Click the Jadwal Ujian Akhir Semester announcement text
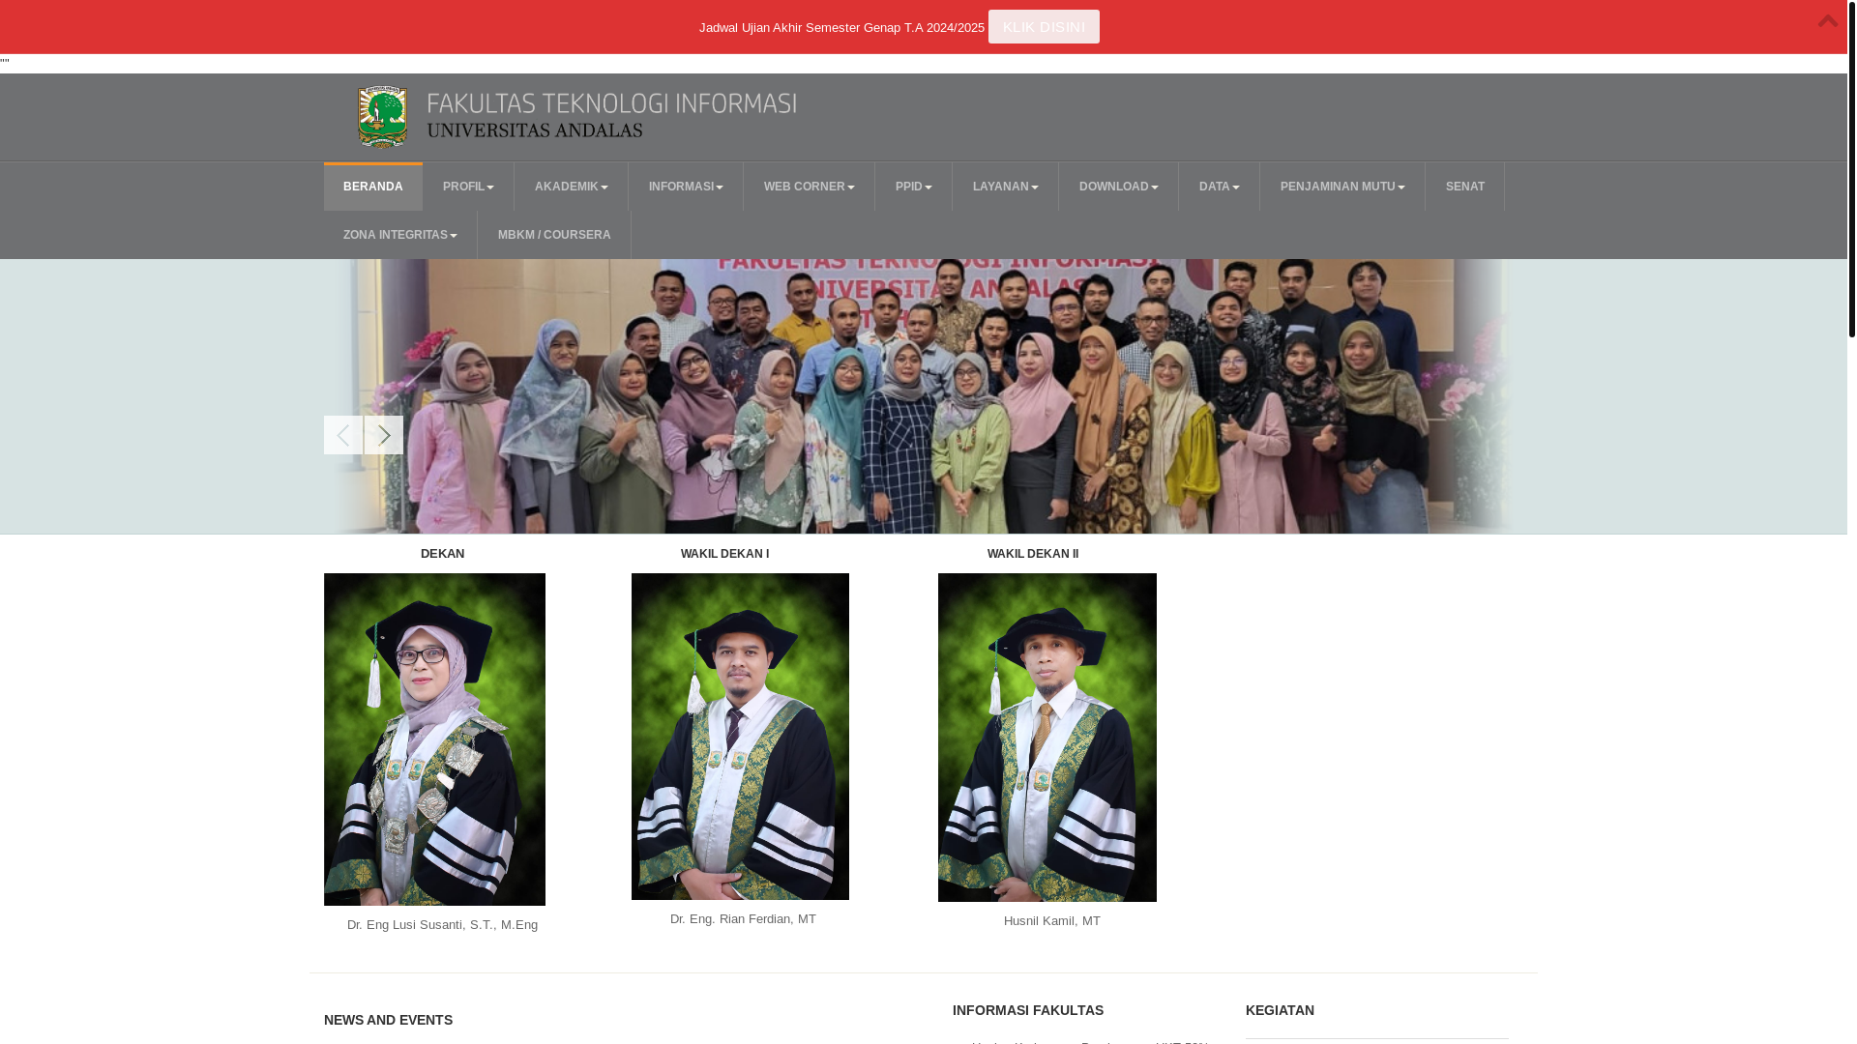Screen dimensions: 1857x1044 [x=841, y=27]
